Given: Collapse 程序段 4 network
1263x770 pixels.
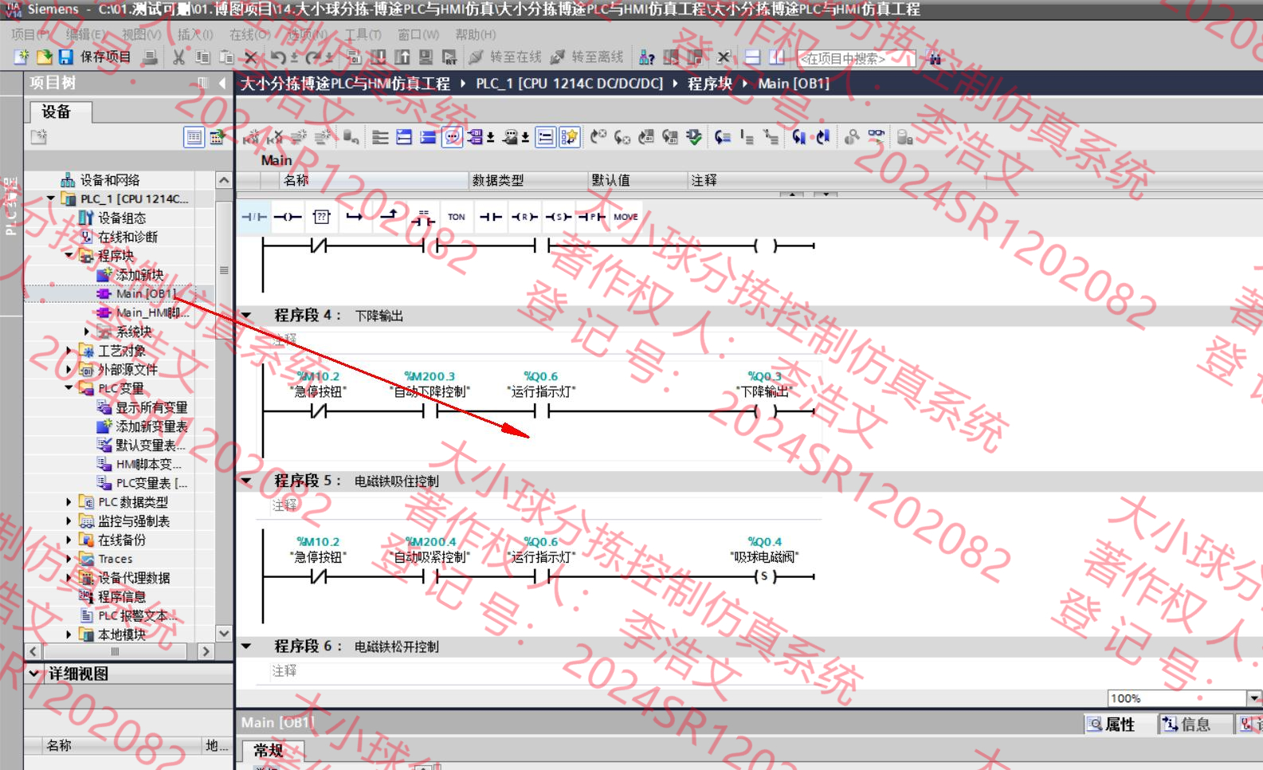Looking at the screenshot, I should click(x=246, y=316).
